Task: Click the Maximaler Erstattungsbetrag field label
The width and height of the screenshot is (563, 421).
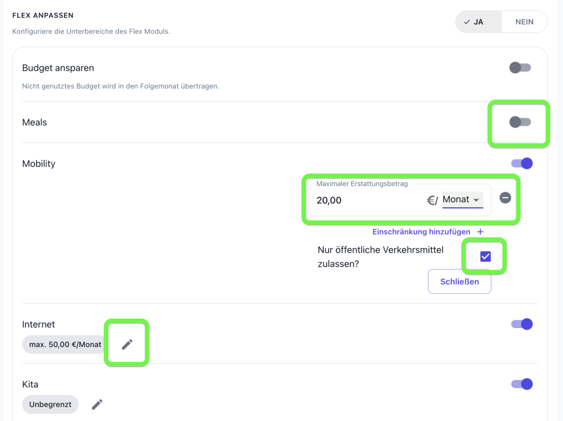Action: click(362, 184)
